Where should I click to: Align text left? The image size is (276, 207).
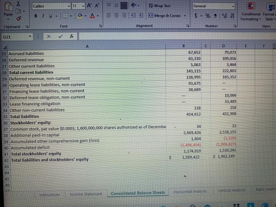coord(108,15)
